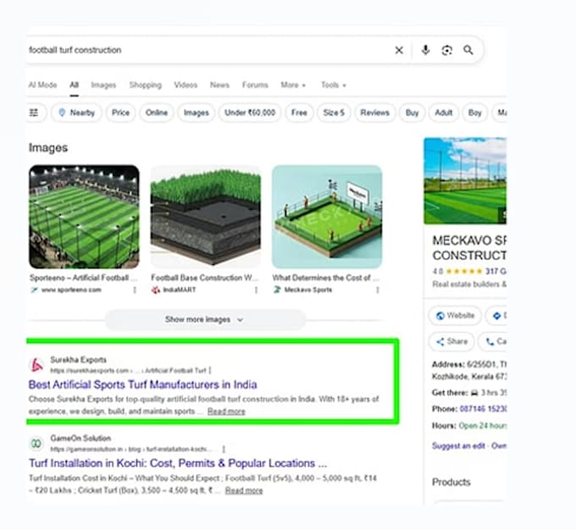Open Meckavo Website button in side panel
The width and height of the screenshot is (576, 530).
coord(455,316)
